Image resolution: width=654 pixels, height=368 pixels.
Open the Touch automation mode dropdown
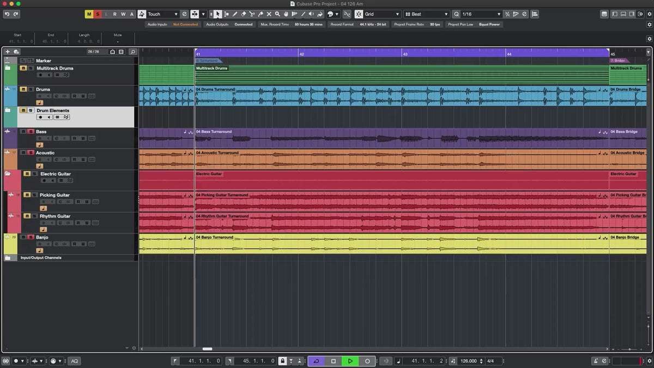coord(163,14)
